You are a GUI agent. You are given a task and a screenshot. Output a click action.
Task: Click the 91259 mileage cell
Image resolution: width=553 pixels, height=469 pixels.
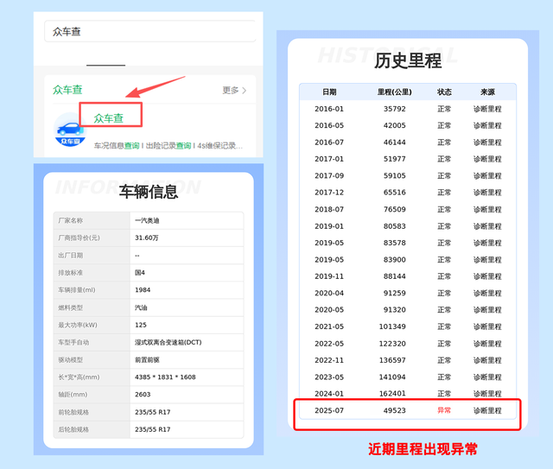(x=395, y=293)
